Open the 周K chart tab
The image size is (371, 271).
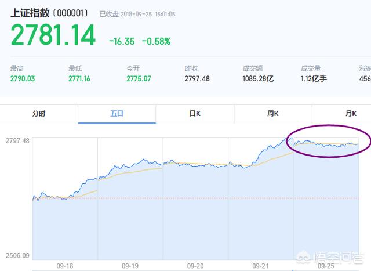point(273,114)
